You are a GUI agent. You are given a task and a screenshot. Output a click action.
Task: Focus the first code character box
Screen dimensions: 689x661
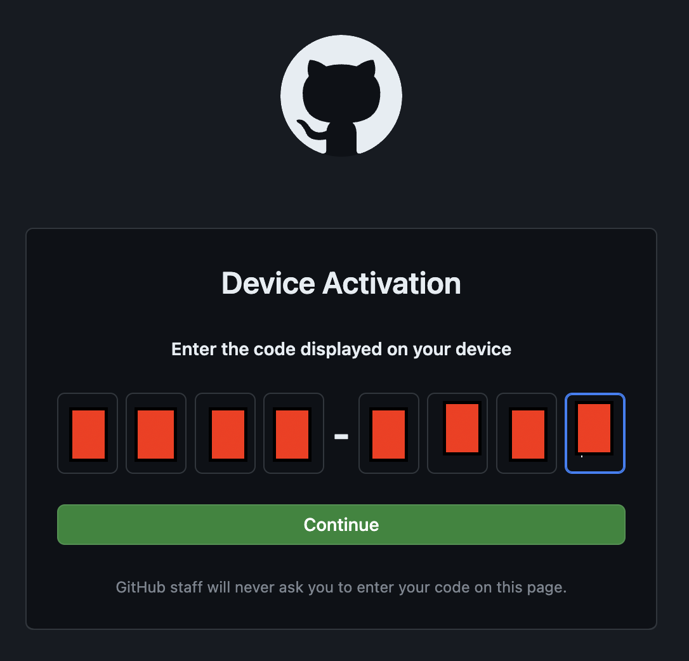coord(88,433)
